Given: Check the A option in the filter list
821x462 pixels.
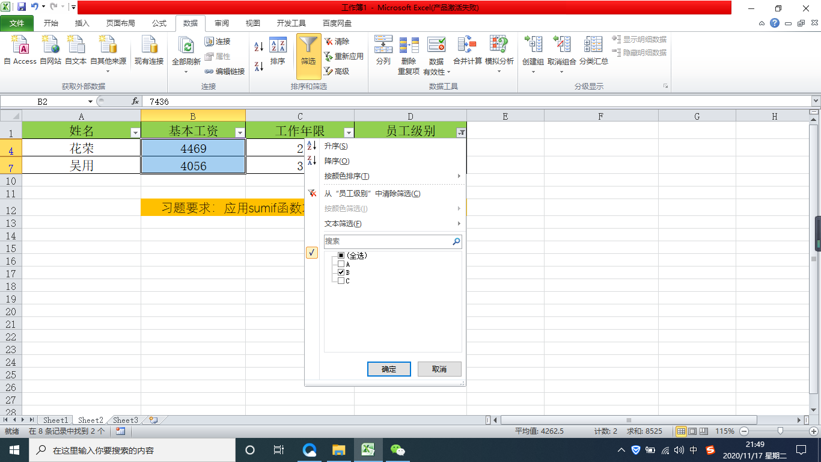Looking at the screenshot, I should [x=341, y=264].
